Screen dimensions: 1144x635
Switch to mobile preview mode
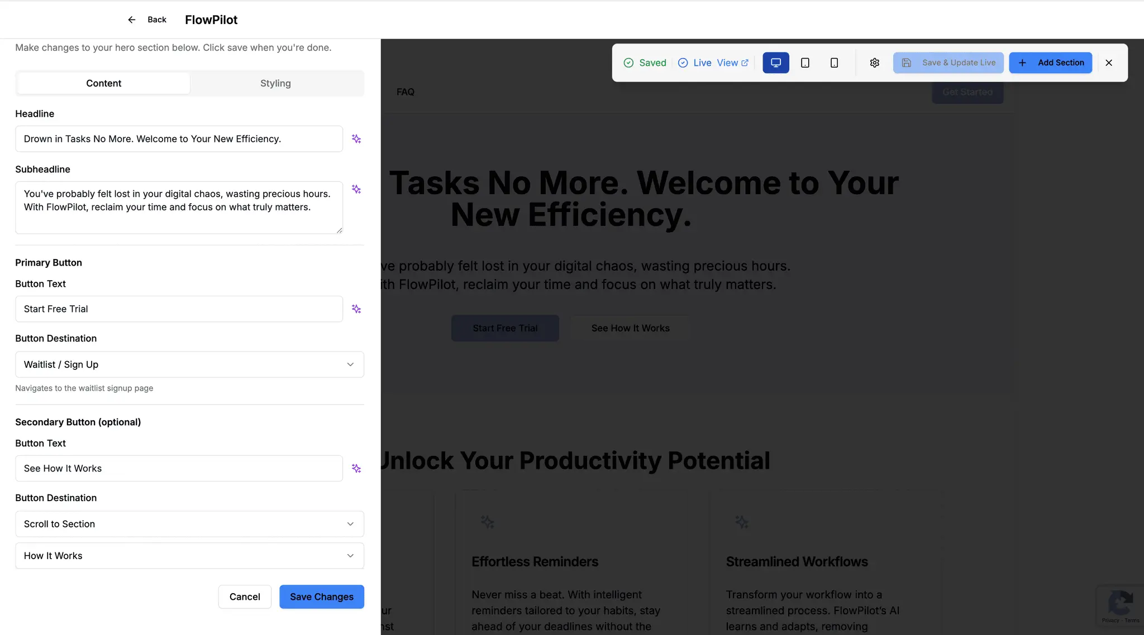click(x=834, y=62)
